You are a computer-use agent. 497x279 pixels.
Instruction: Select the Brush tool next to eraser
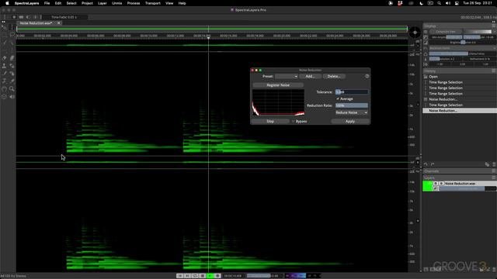(12, 58)
